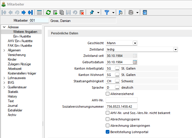Open the Zivilstand dropdown list
The image size is (192, 138).
tap(175, 49)
